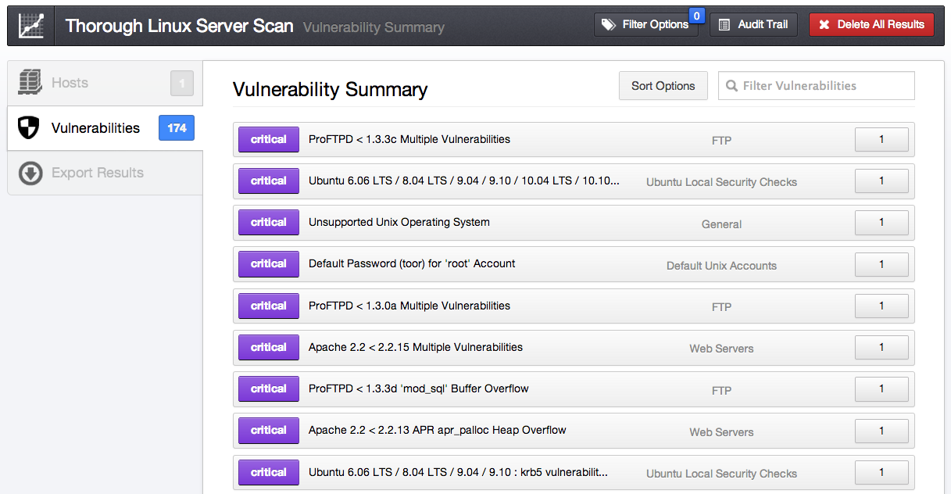Click count box for ProFTPD < 1.3.3c row
Screen dimensions: 951x494
(881, 140)
